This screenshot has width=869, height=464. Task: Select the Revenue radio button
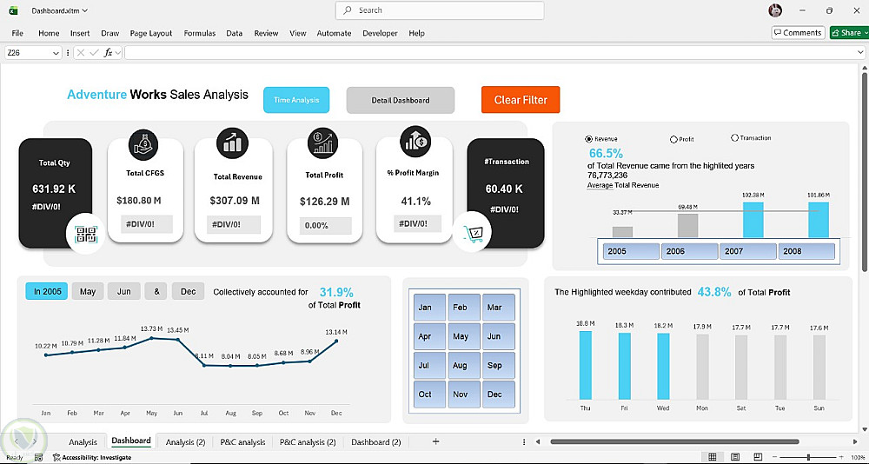pyautogui.click(x=588, y=139)
